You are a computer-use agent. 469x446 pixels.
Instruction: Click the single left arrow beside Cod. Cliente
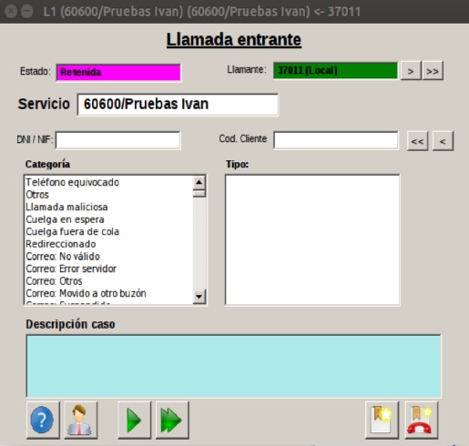(443, 141)
